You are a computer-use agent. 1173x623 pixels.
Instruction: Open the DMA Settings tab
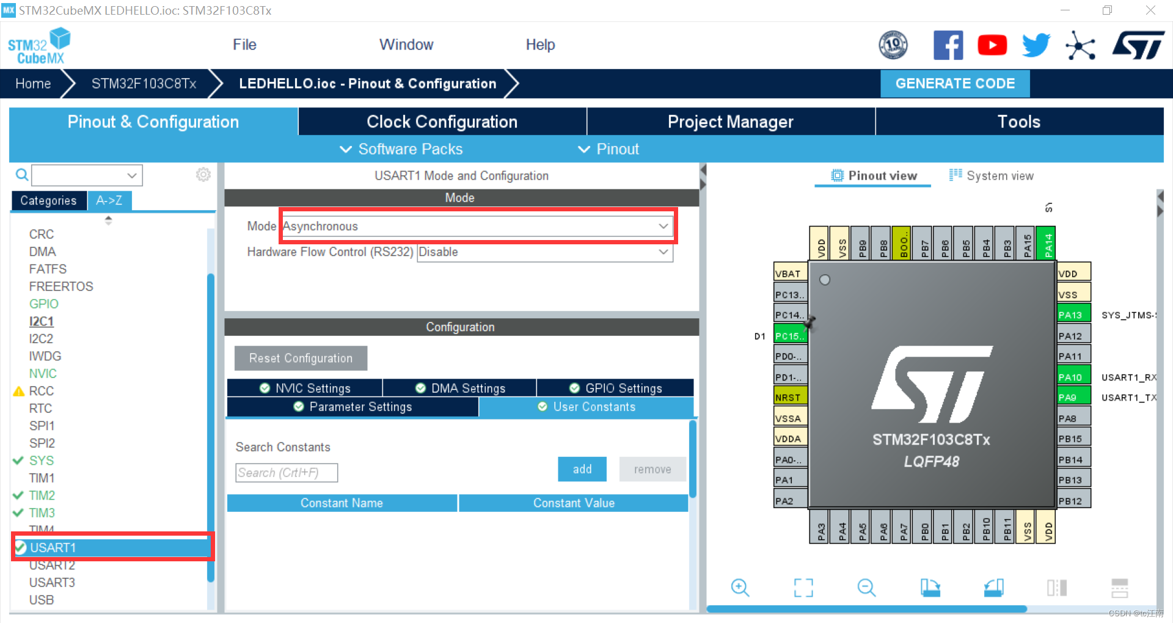pos(460,388)
